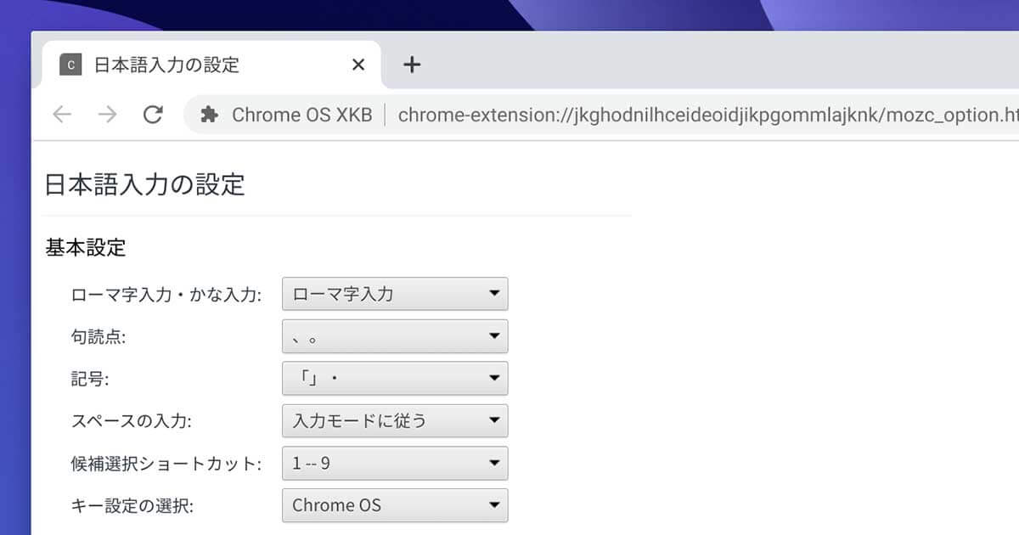
Task: Click the chrome-extension URL in the address bar
Action: point(679,115)
